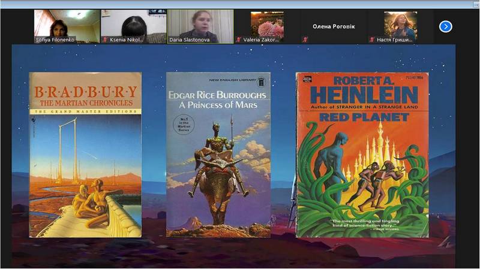Click the 'Олена Роговік' name text
The image size is (480, 269).
coord(334,26)
